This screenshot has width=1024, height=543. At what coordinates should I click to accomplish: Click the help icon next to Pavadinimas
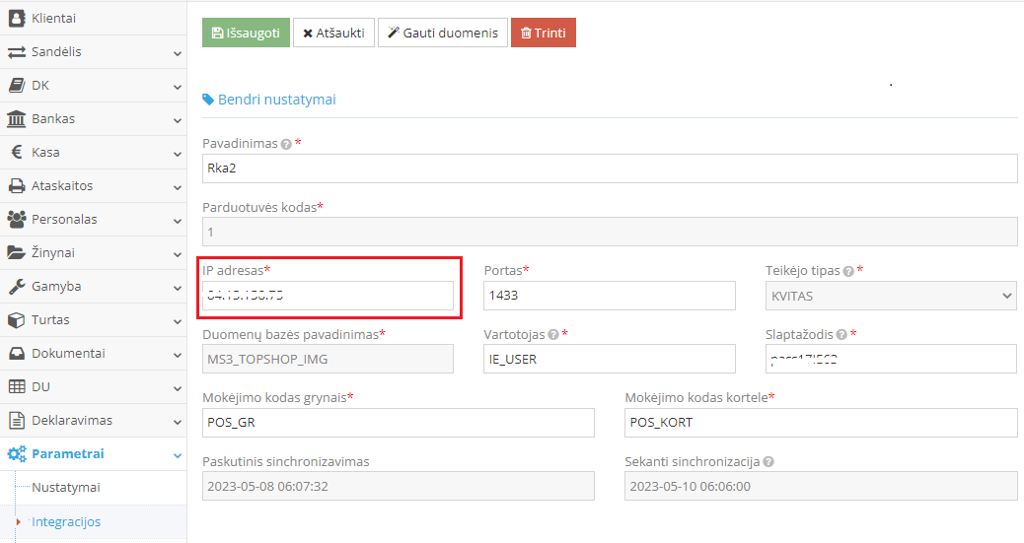click(286, 144)
